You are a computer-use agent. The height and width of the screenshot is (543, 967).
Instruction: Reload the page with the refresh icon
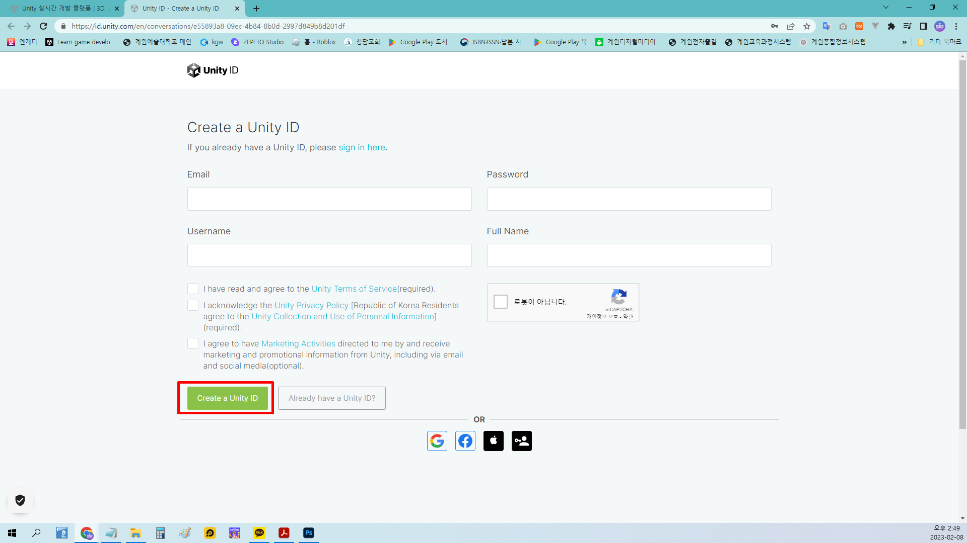(x=43, y=26)
